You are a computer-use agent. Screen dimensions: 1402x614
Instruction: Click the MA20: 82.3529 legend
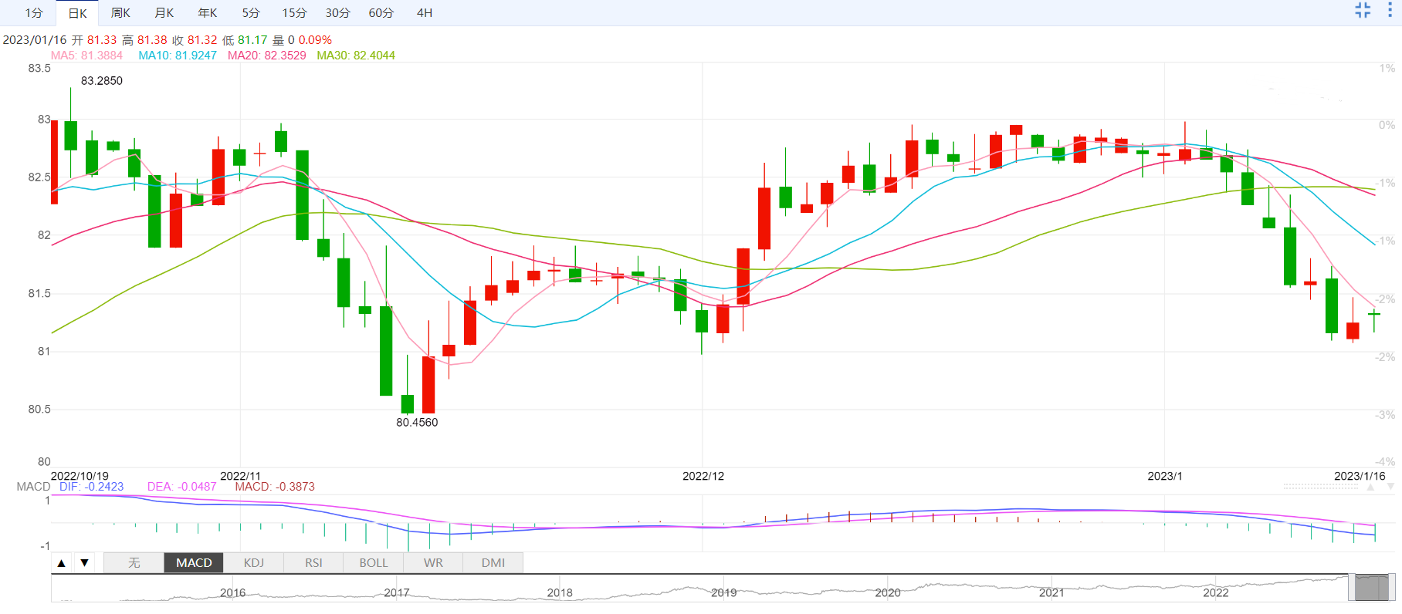(267, 56)
